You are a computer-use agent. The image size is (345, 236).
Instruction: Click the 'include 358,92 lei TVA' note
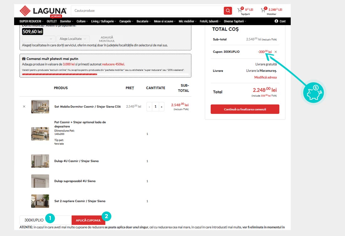264,96
